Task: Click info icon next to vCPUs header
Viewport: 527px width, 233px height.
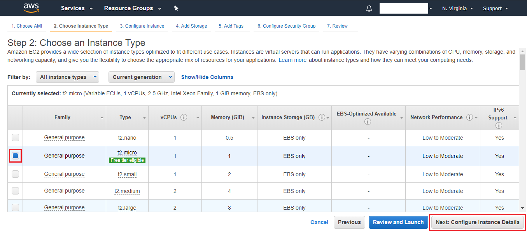Action: 184,117
